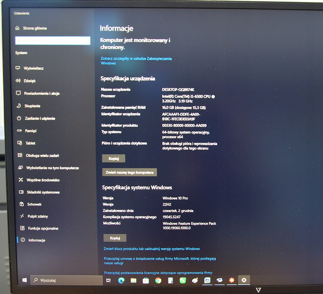Open Microsoft Store from taskbar
The height and width of the screenshot is (294, 323).
click(x=146, y=280)
